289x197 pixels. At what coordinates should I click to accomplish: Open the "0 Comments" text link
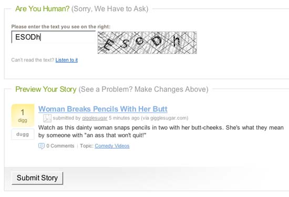[x=60, y=146]
